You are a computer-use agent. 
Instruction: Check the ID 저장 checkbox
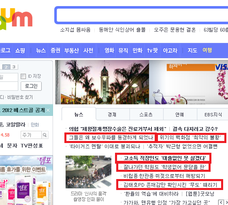(23, 76)
